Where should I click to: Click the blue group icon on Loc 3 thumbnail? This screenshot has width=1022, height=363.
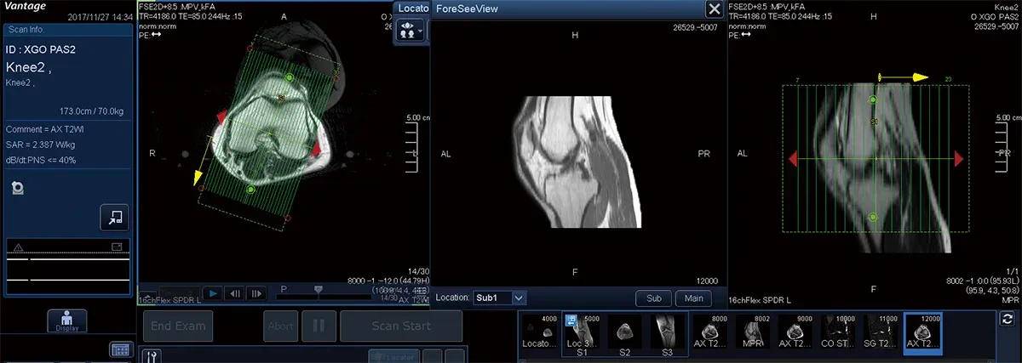click(x=570, y=320)
